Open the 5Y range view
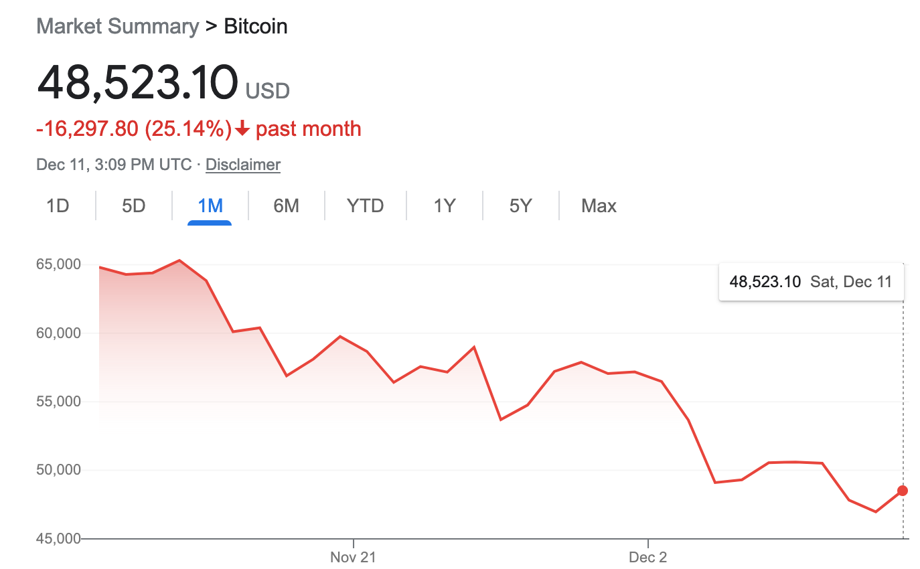The width and height of the screenshot is (920, 569). pyautogui.click(x=520, y=206)
